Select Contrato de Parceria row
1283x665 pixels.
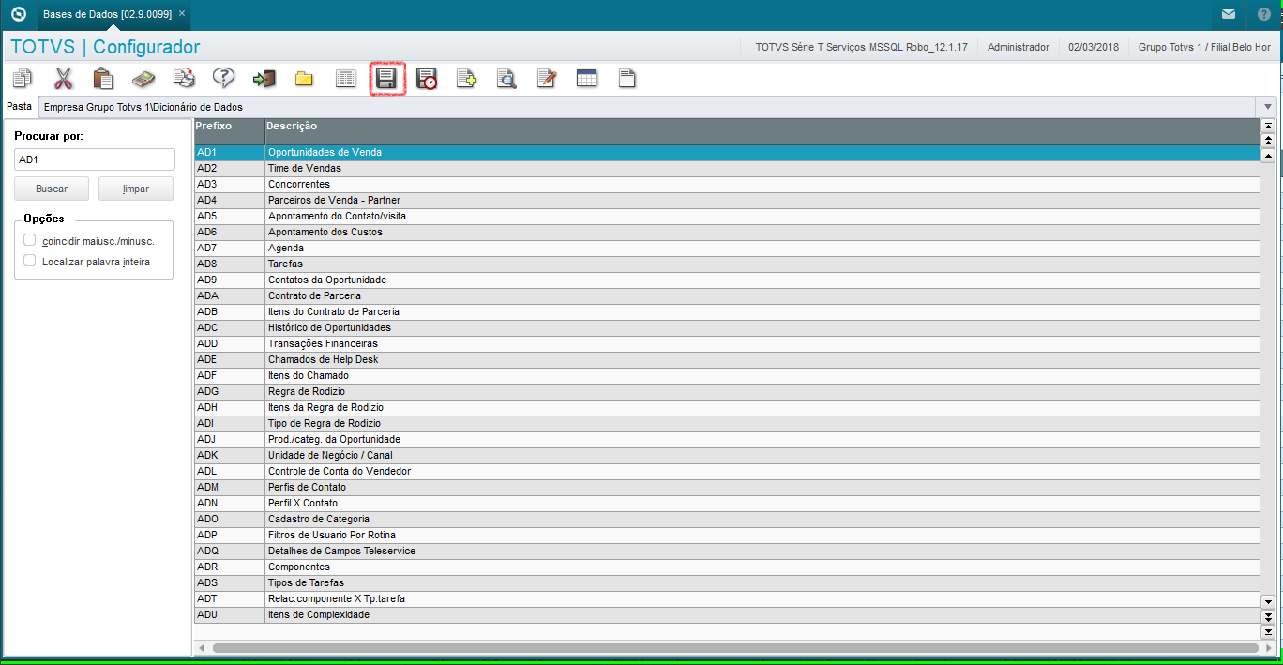click(x=726, y=295)
